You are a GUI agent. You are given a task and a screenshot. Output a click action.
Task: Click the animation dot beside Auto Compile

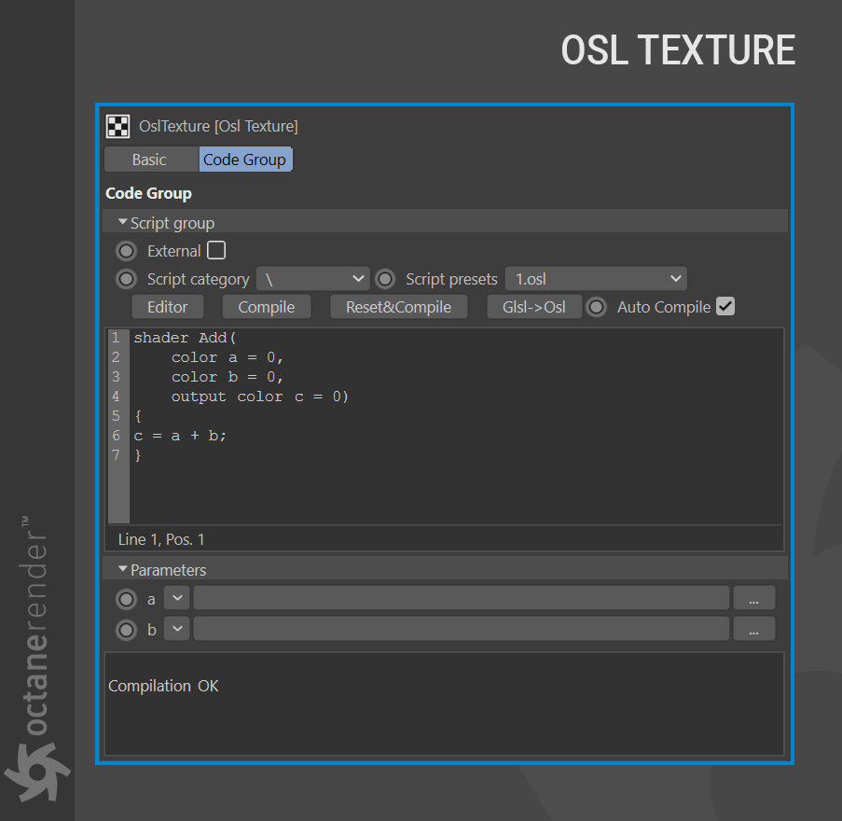597,307
